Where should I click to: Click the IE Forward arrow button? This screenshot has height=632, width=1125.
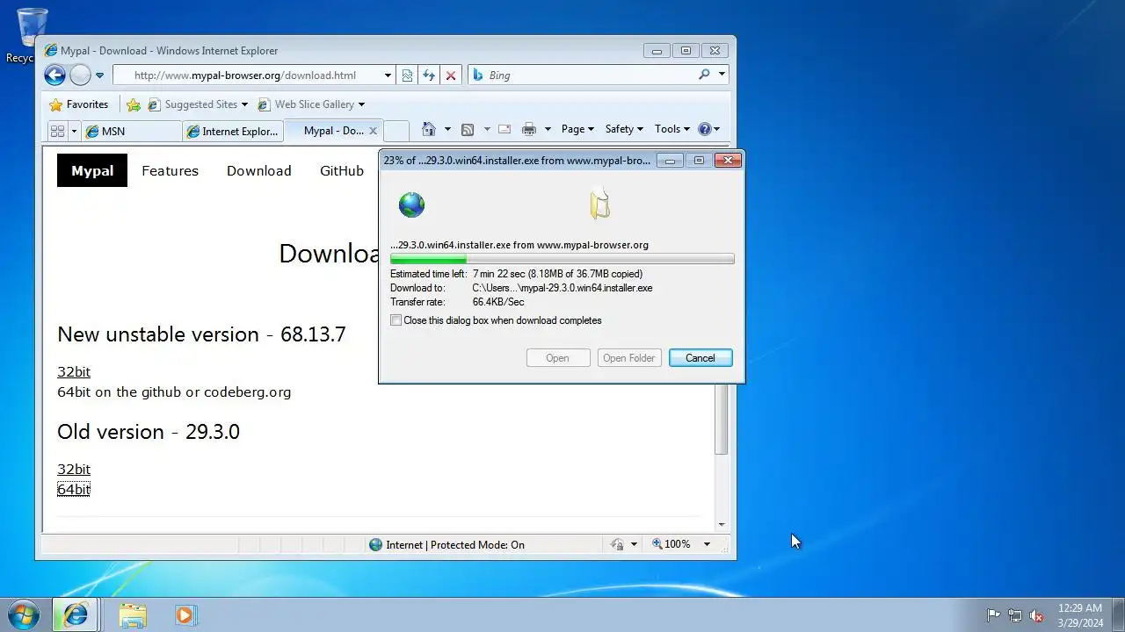click(80, 75)
